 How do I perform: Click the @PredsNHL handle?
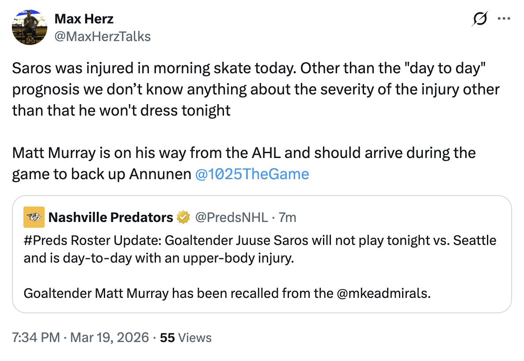(x=232, y=218)
